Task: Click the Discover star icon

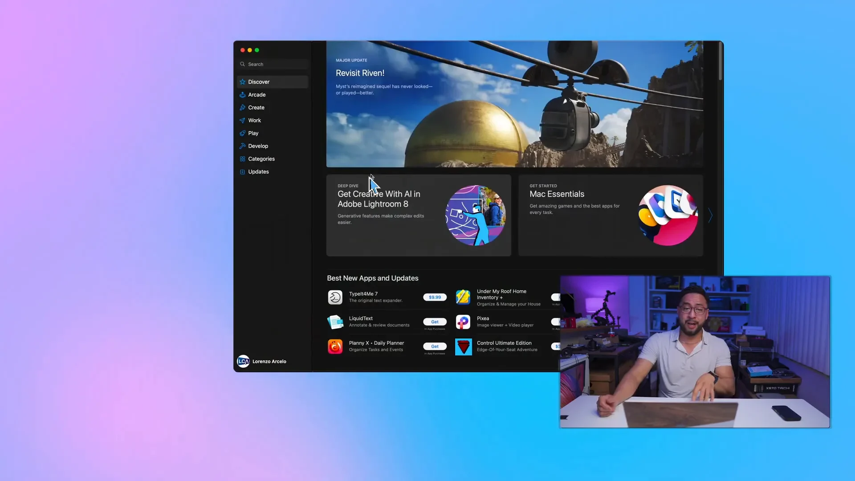Action: pos(242,82)
